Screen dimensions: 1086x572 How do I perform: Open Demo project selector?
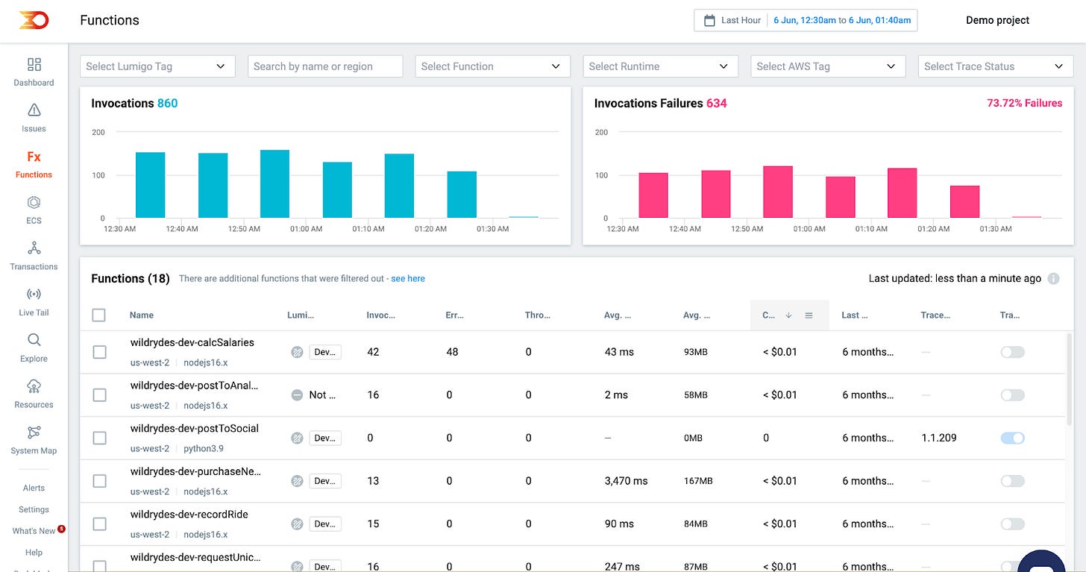pyautogui.click(x=997, y=20)
